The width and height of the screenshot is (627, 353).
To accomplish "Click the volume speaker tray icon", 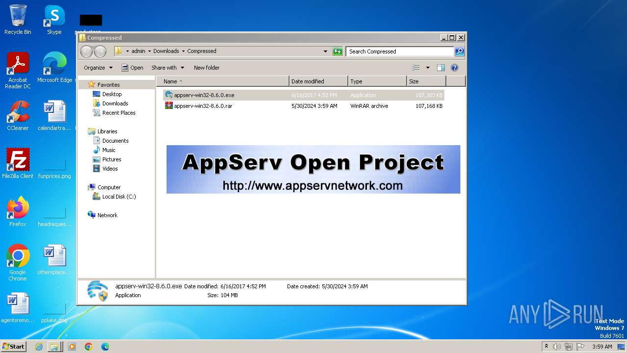I will (557, 347).
